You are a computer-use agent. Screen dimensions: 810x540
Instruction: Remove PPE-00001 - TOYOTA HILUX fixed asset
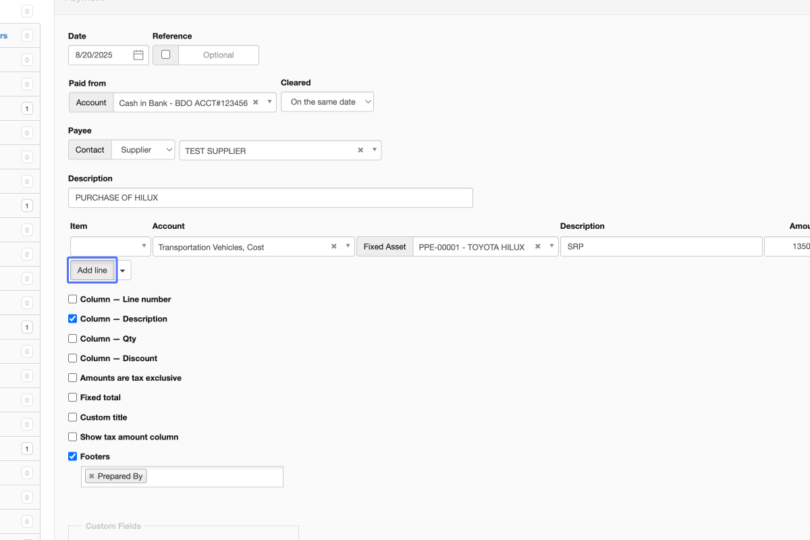[538, 247]
